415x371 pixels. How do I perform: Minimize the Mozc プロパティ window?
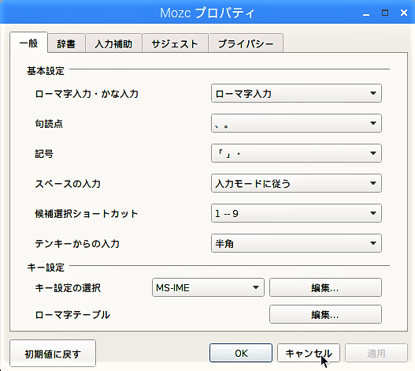pyautogui.click(x=366, y=13)
